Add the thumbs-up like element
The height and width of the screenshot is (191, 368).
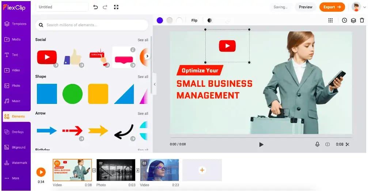[x=72, y=57]
